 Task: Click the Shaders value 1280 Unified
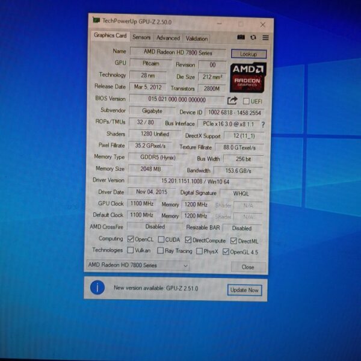(x=155, y=134)
